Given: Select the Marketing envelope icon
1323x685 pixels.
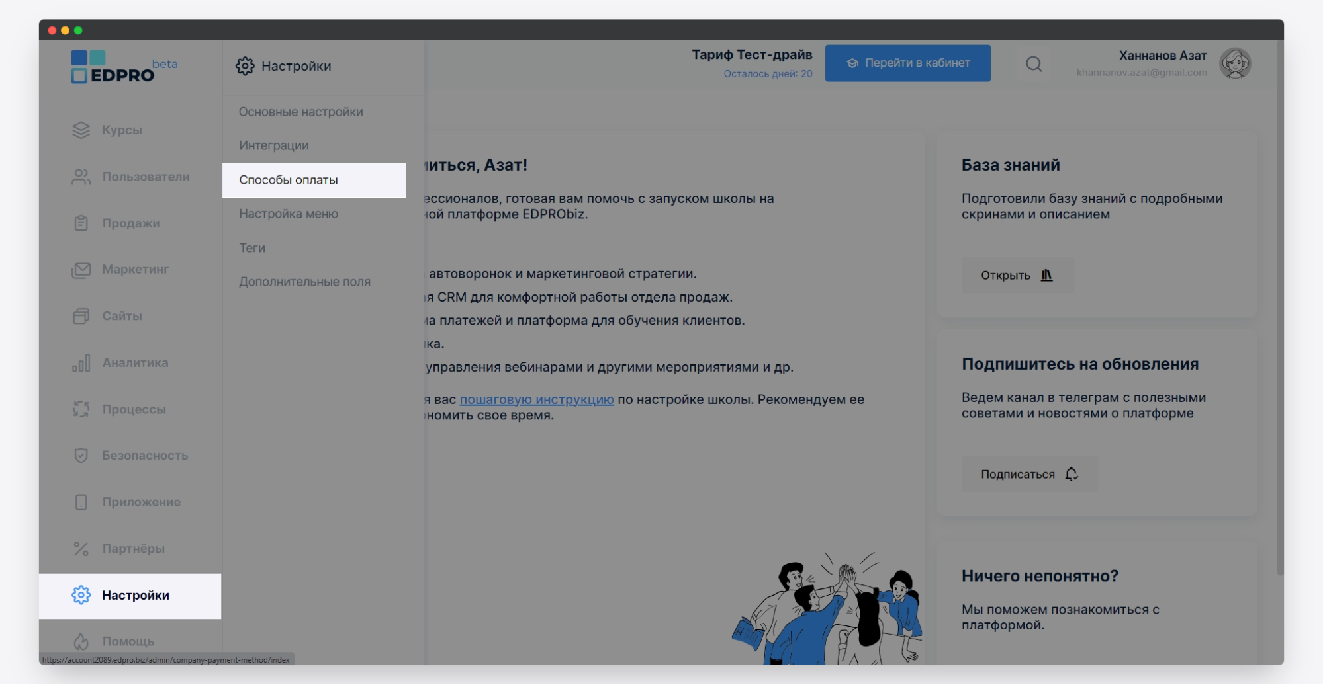Looking at the screenshot, I should click(81, 270).
